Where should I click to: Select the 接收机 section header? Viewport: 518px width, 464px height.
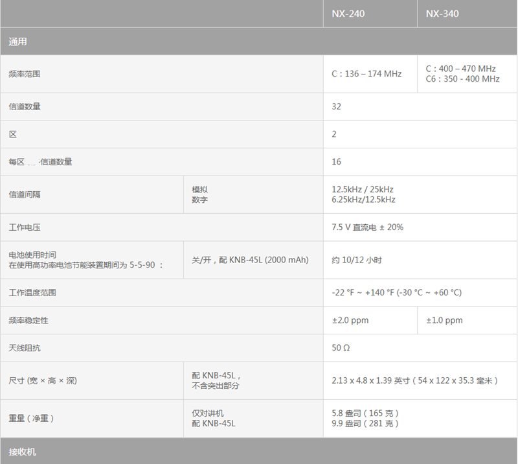[x=22, y=452]
